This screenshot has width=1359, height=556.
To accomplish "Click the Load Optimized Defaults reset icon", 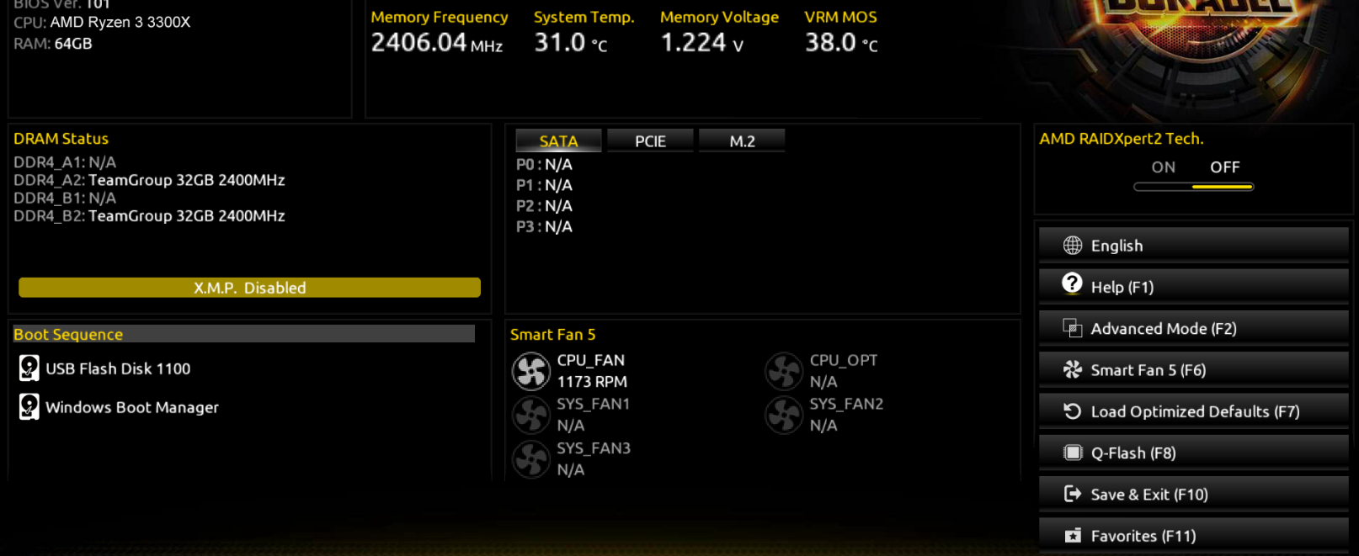I will pyautogui.click(x=1072, y=410).
